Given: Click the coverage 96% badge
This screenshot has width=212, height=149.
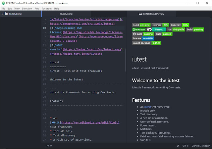Looking at the screenshot, I should click(x=160, y=25).
